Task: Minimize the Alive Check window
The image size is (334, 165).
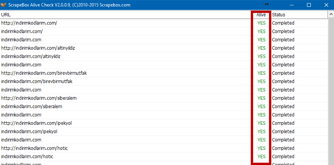Action: (x=292, y=5)
